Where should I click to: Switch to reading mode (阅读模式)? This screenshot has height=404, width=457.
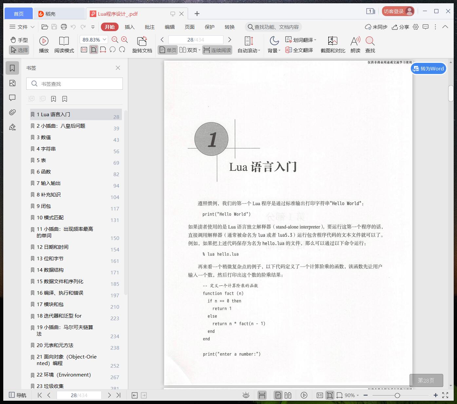click(64, 45)
